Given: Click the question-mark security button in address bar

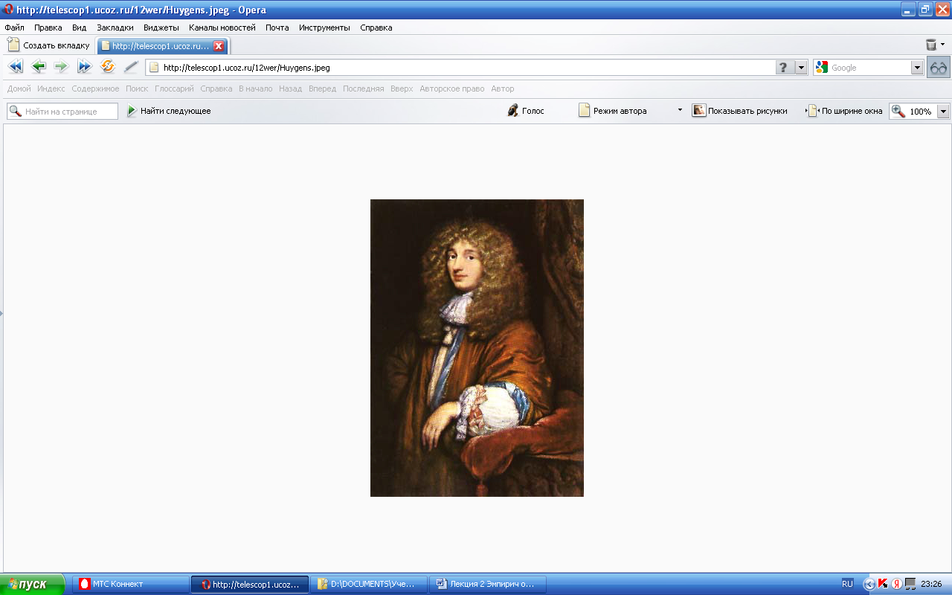Looking at the screenshot, I should (x=785, y=67).
